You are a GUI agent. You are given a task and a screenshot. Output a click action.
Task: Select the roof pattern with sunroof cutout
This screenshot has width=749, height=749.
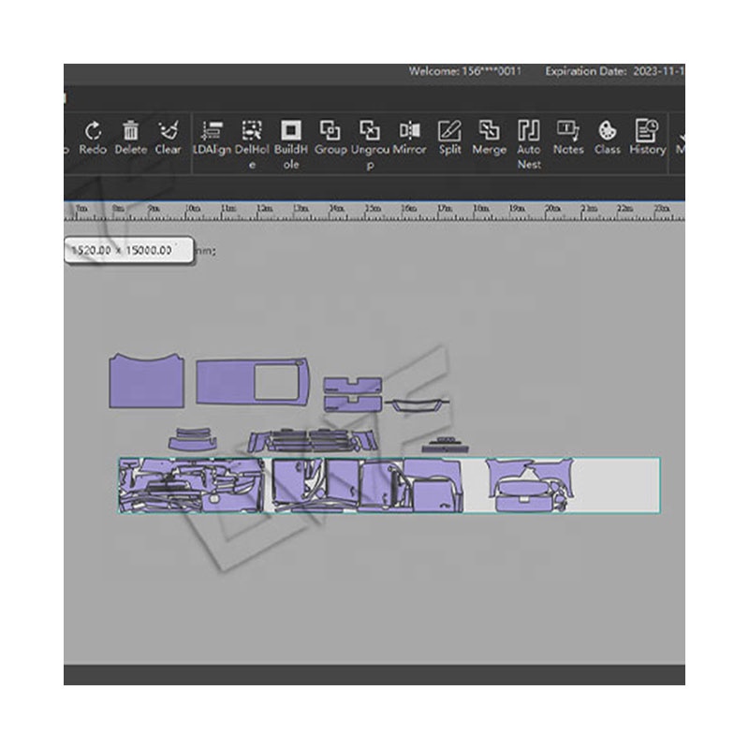click(225, 383)
